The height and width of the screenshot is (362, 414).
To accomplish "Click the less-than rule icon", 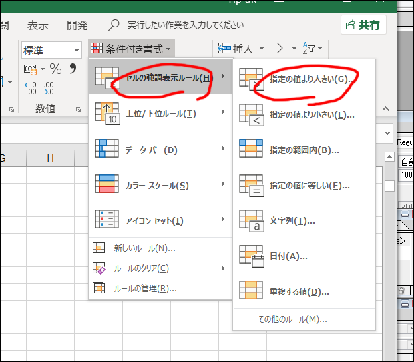I will tap(252, 115).
